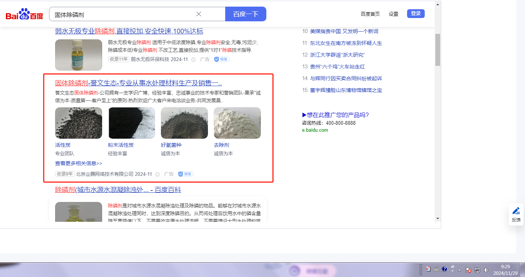Click the blue help question mark icon
The image size is (525, 277).
click(x=444, y=269)
